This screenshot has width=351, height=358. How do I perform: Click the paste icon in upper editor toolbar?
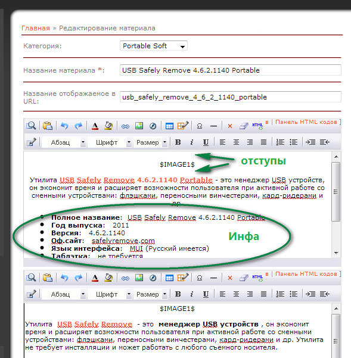pos(47,126)
